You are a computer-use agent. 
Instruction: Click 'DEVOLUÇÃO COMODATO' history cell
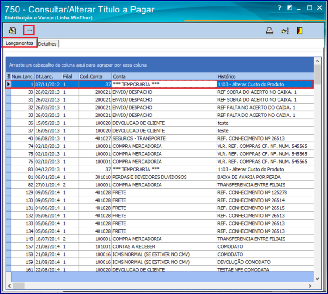[x=265, y=262]
